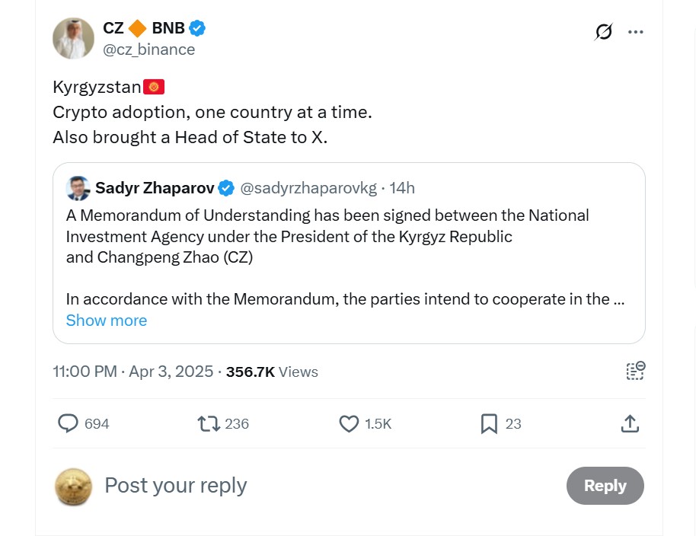Bookmark this post
Viewport: 696px width, 536px height.
tap(489, 423)
